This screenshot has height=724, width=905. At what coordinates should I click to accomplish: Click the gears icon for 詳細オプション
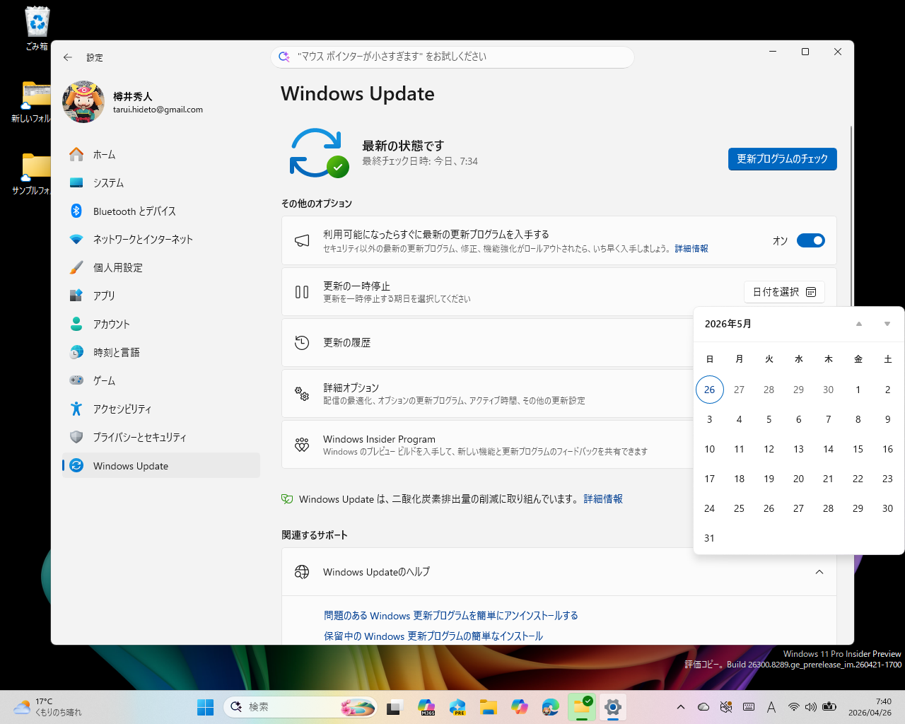302,394
